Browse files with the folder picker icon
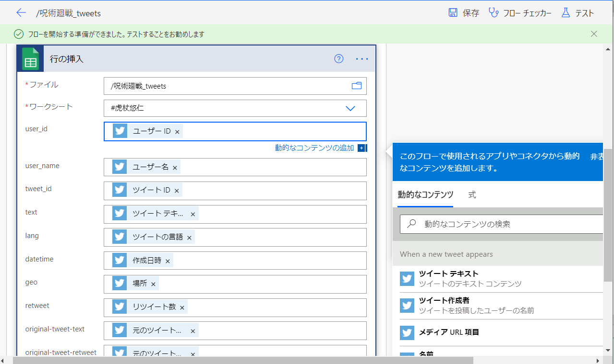This screenshot has height=364, width=614. click(x=357, y=86)
